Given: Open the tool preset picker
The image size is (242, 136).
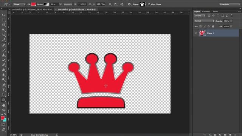Looking at the screenshot, I should [6, 4].
